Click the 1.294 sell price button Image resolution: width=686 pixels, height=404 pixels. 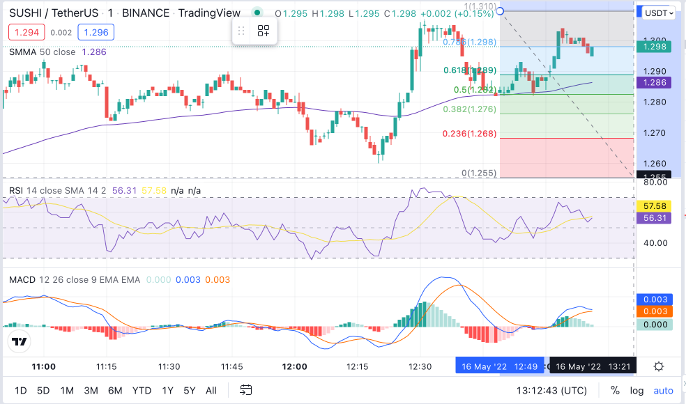[x=26, y=32]
